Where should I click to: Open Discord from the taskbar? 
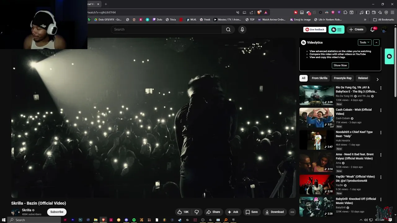coord(126,220)
